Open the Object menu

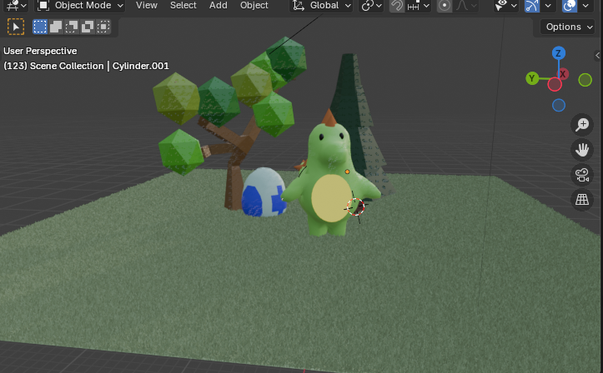pyautogui.click(x=254, y=5)
